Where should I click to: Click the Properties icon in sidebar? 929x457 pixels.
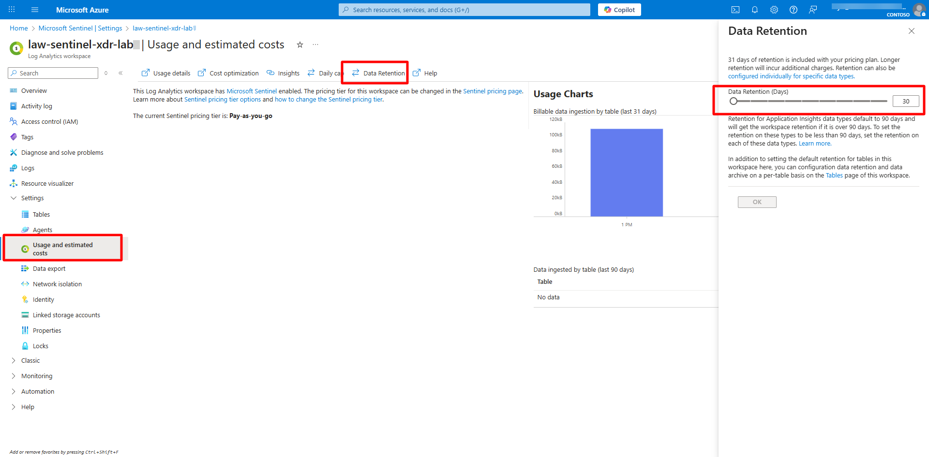pyautogui.click(x=25, y=330)
